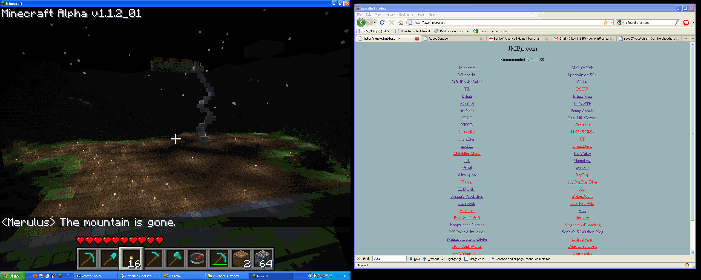This screenshot has width=701, height=280.
Task: Launch Firefox from the Quick Launch bar
Action: pyautogui.click(x=35, y=276)
